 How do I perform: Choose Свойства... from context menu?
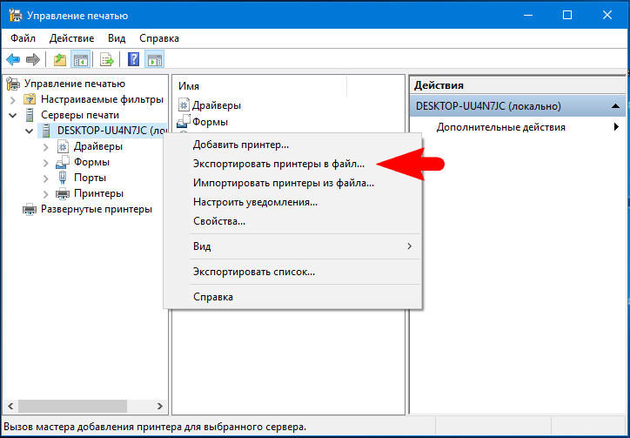(x=292, y=221)
